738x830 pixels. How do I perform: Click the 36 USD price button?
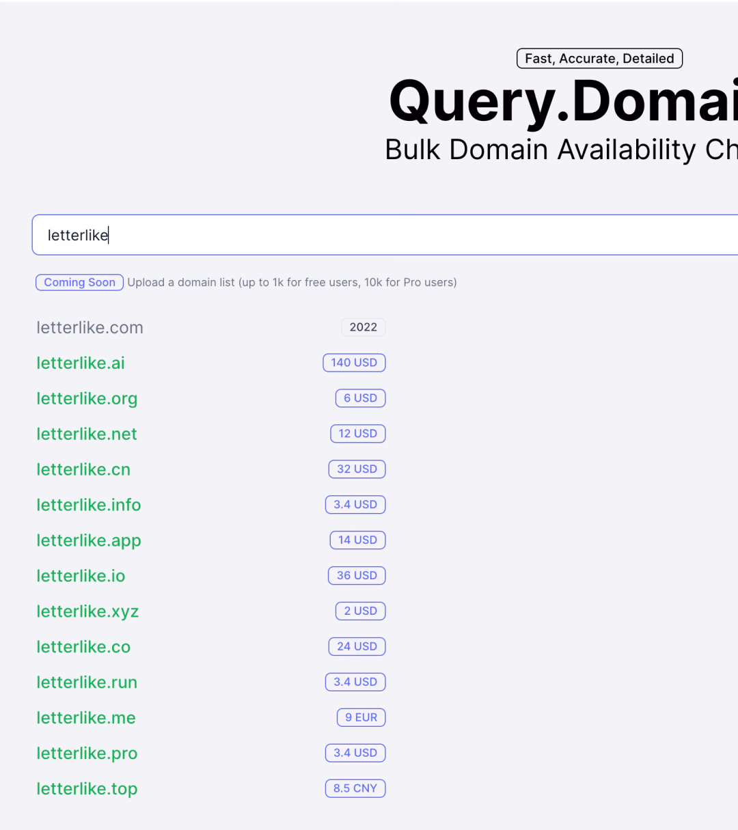coord(357,576)
